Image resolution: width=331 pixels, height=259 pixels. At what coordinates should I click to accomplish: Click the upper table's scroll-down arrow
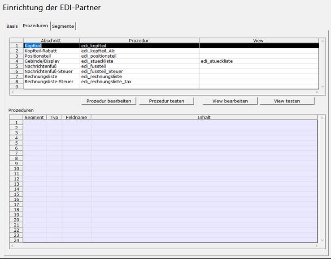coord(322,86)
